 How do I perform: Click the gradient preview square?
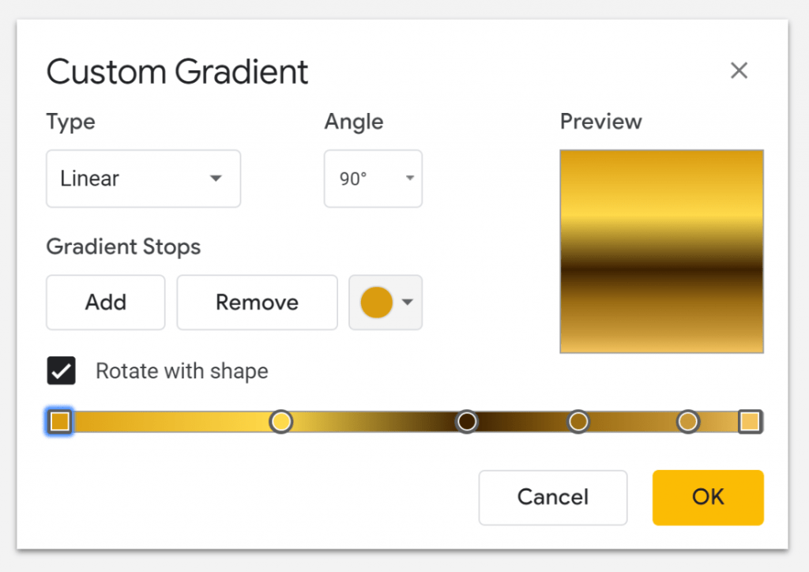[x=661, y=252]
